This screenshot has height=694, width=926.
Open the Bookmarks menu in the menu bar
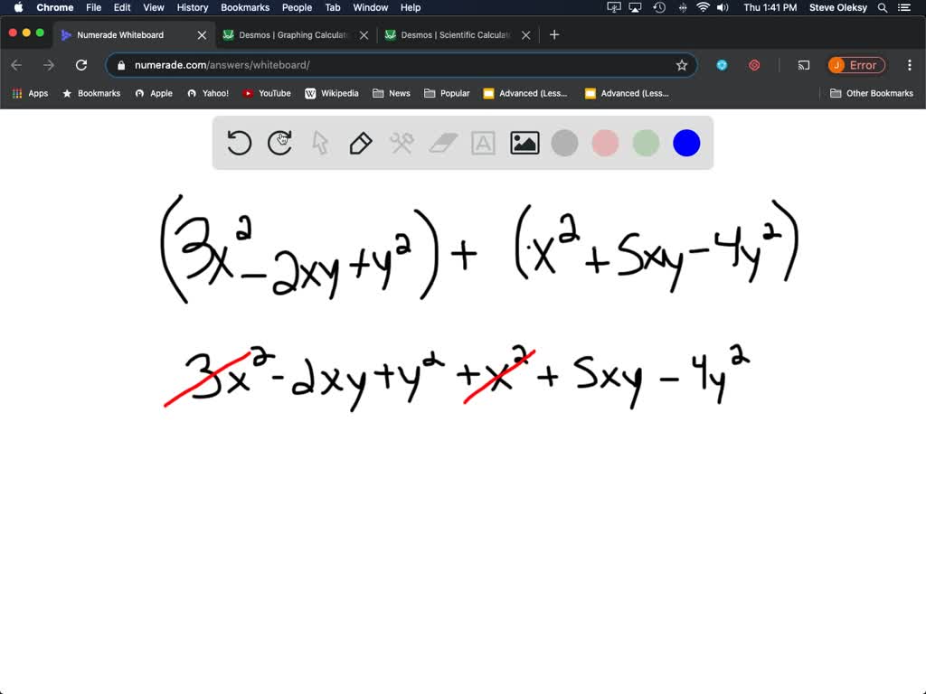(244, 7)
